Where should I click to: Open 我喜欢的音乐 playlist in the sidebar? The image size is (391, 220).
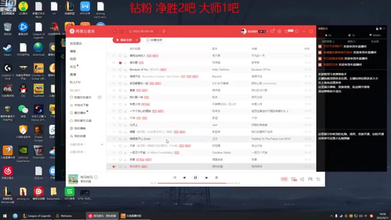click(83, 97)
